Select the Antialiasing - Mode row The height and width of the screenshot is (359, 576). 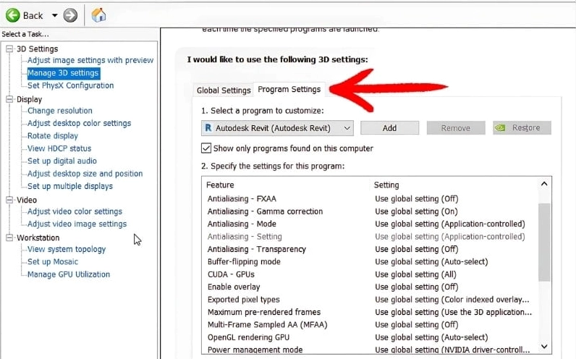click(x=370, y=224)
